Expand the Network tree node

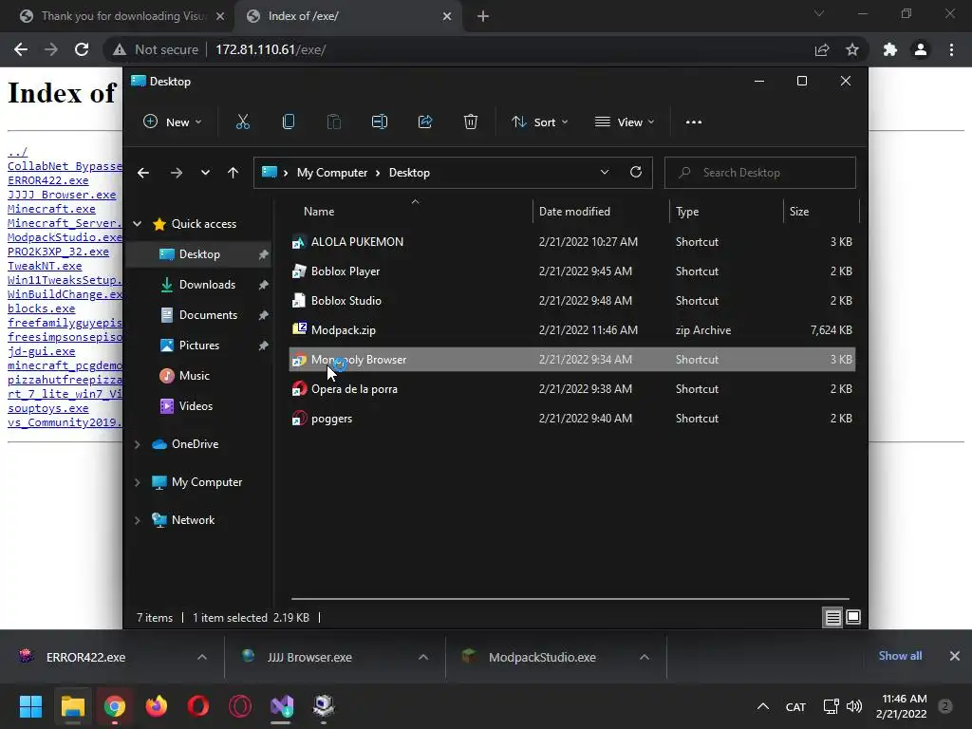[x=138, y=520]
